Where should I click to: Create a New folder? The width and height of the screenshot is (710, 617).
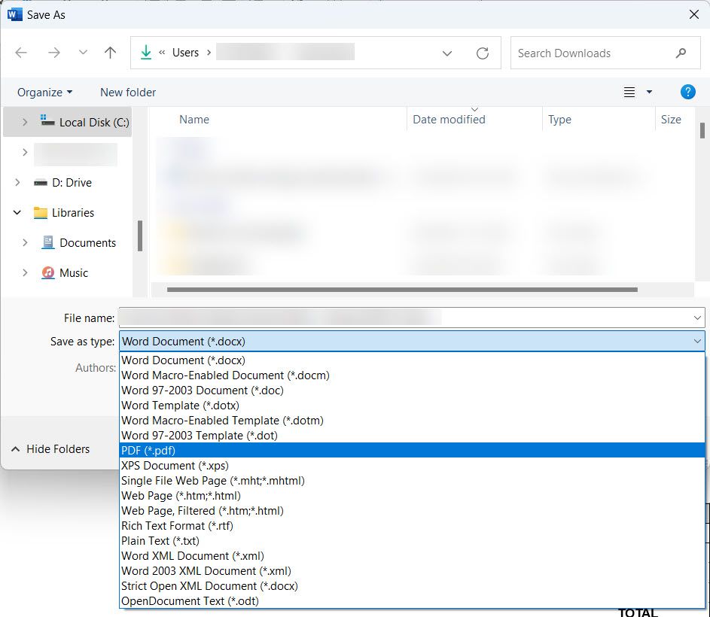(x=127, y=92)
